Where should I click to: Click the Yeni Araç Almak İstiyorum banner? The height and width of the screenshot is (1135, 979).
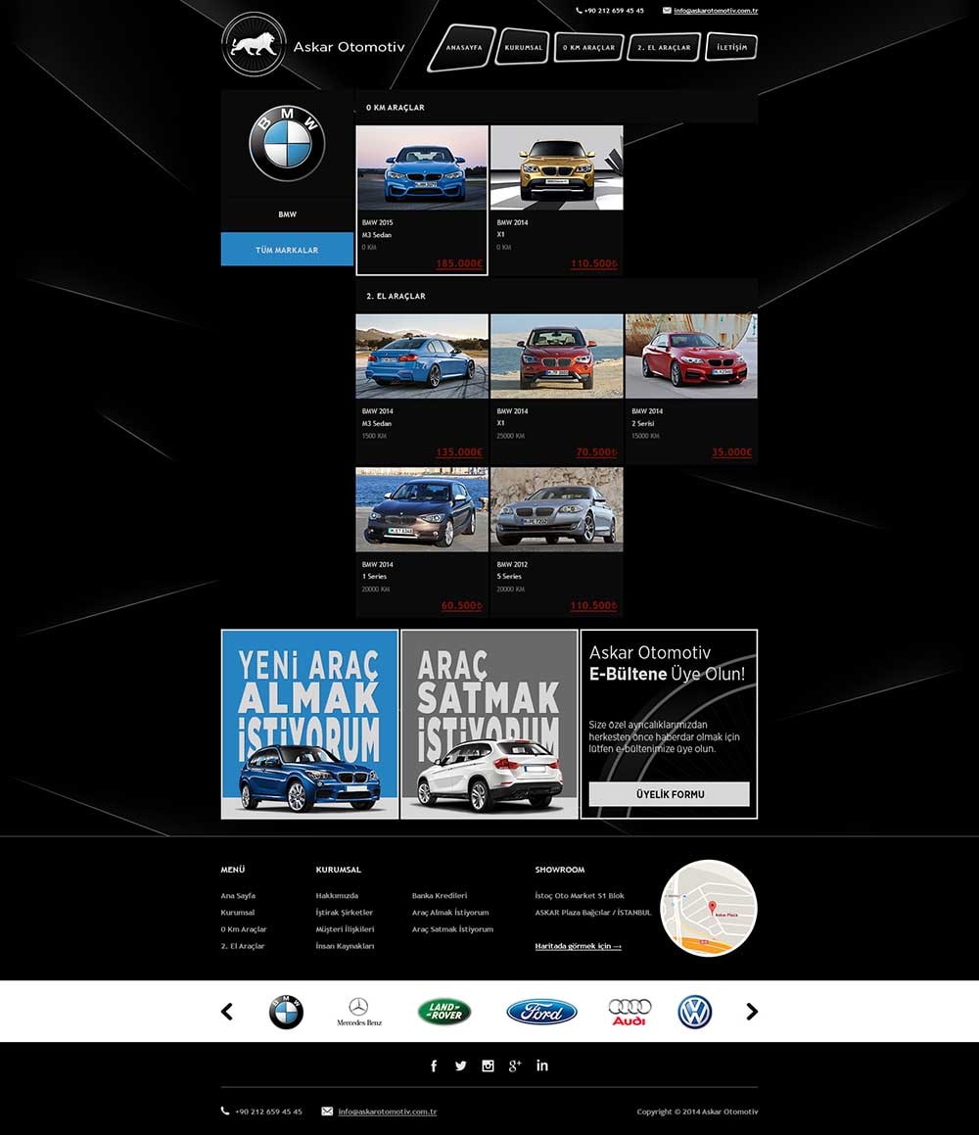[x=309, y=724]
